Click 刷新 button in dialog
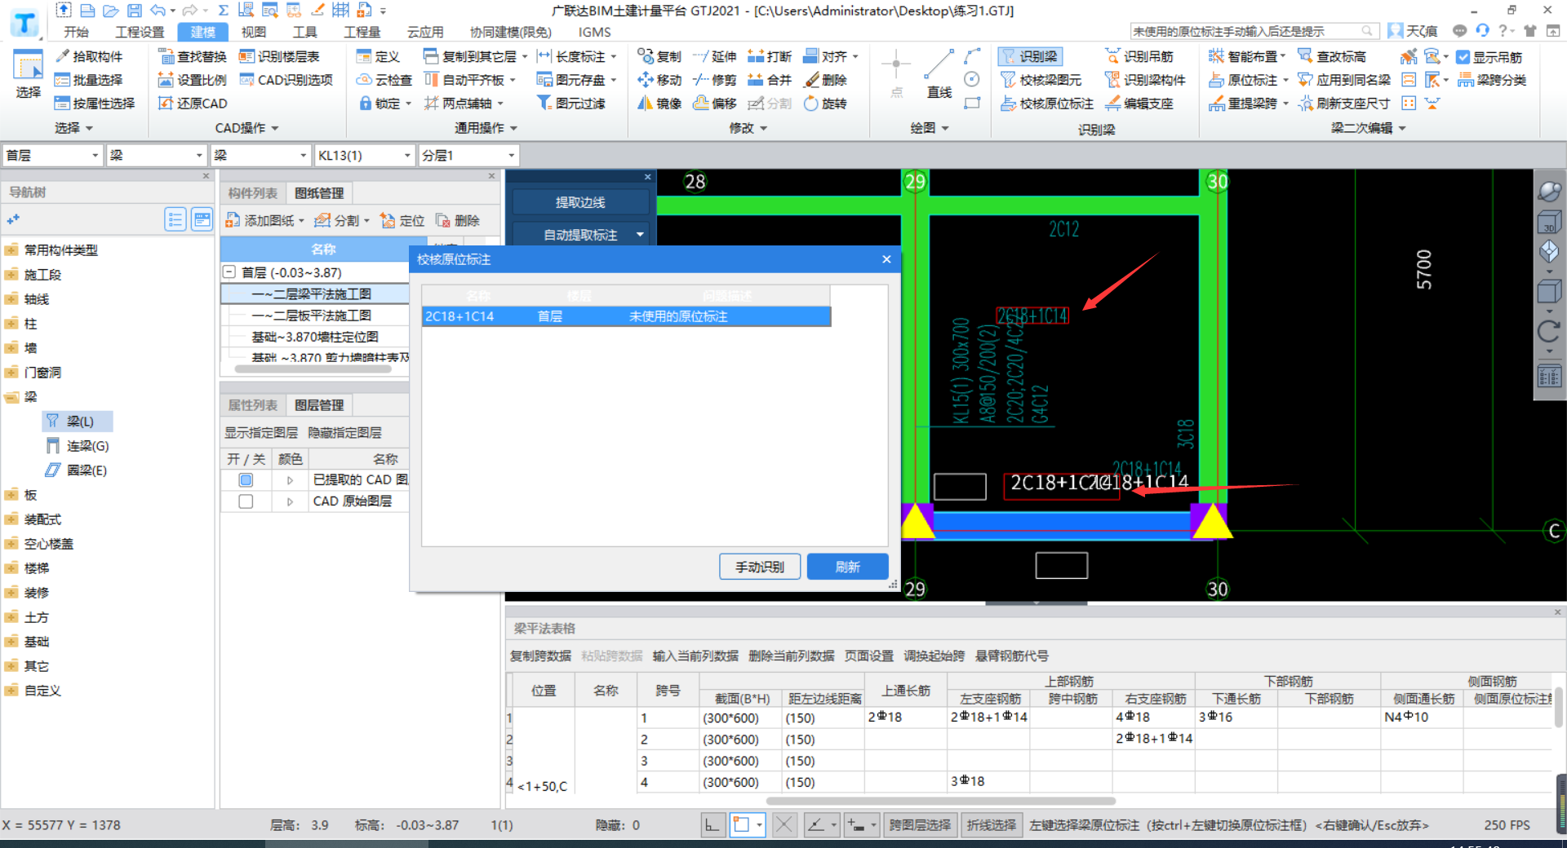Image resolution: width=1567 pixels, height=848 pixels. [848, 567]
